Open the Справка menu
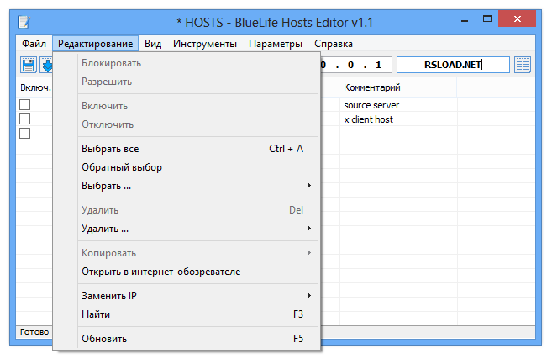547x364 pixels. [x=333, y=44]
